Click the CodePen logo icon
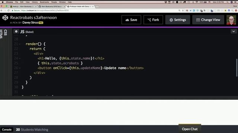This screenshot has height=133, width=238. 5,18
